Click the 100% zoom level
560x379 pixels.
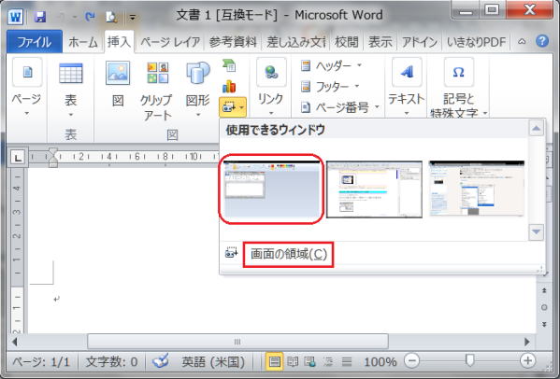381,362
